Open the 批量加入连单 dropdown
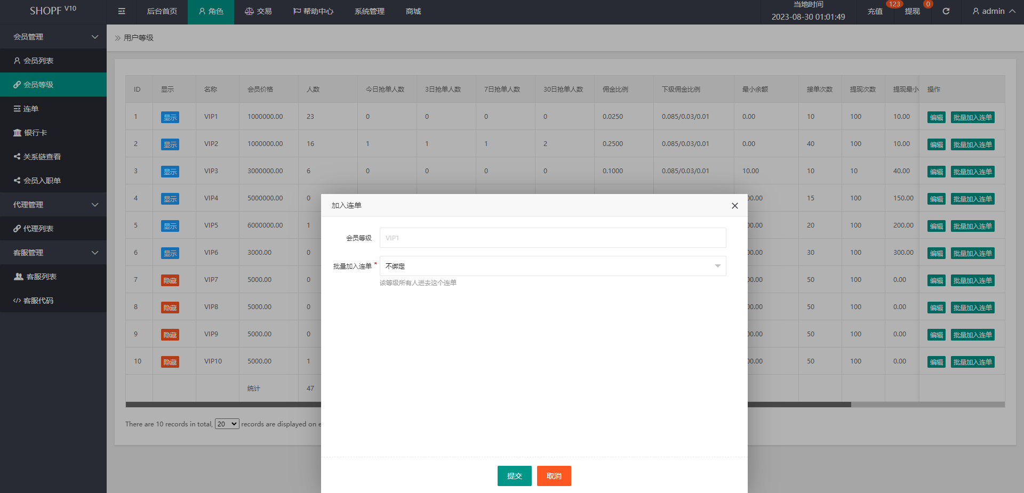The width and height of the screenshot is (1024, 493). tap(553, 266)
